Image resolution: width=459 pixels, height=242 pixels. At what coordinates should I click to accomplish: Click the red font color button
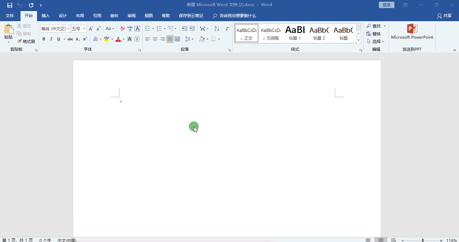click(118, 39)
